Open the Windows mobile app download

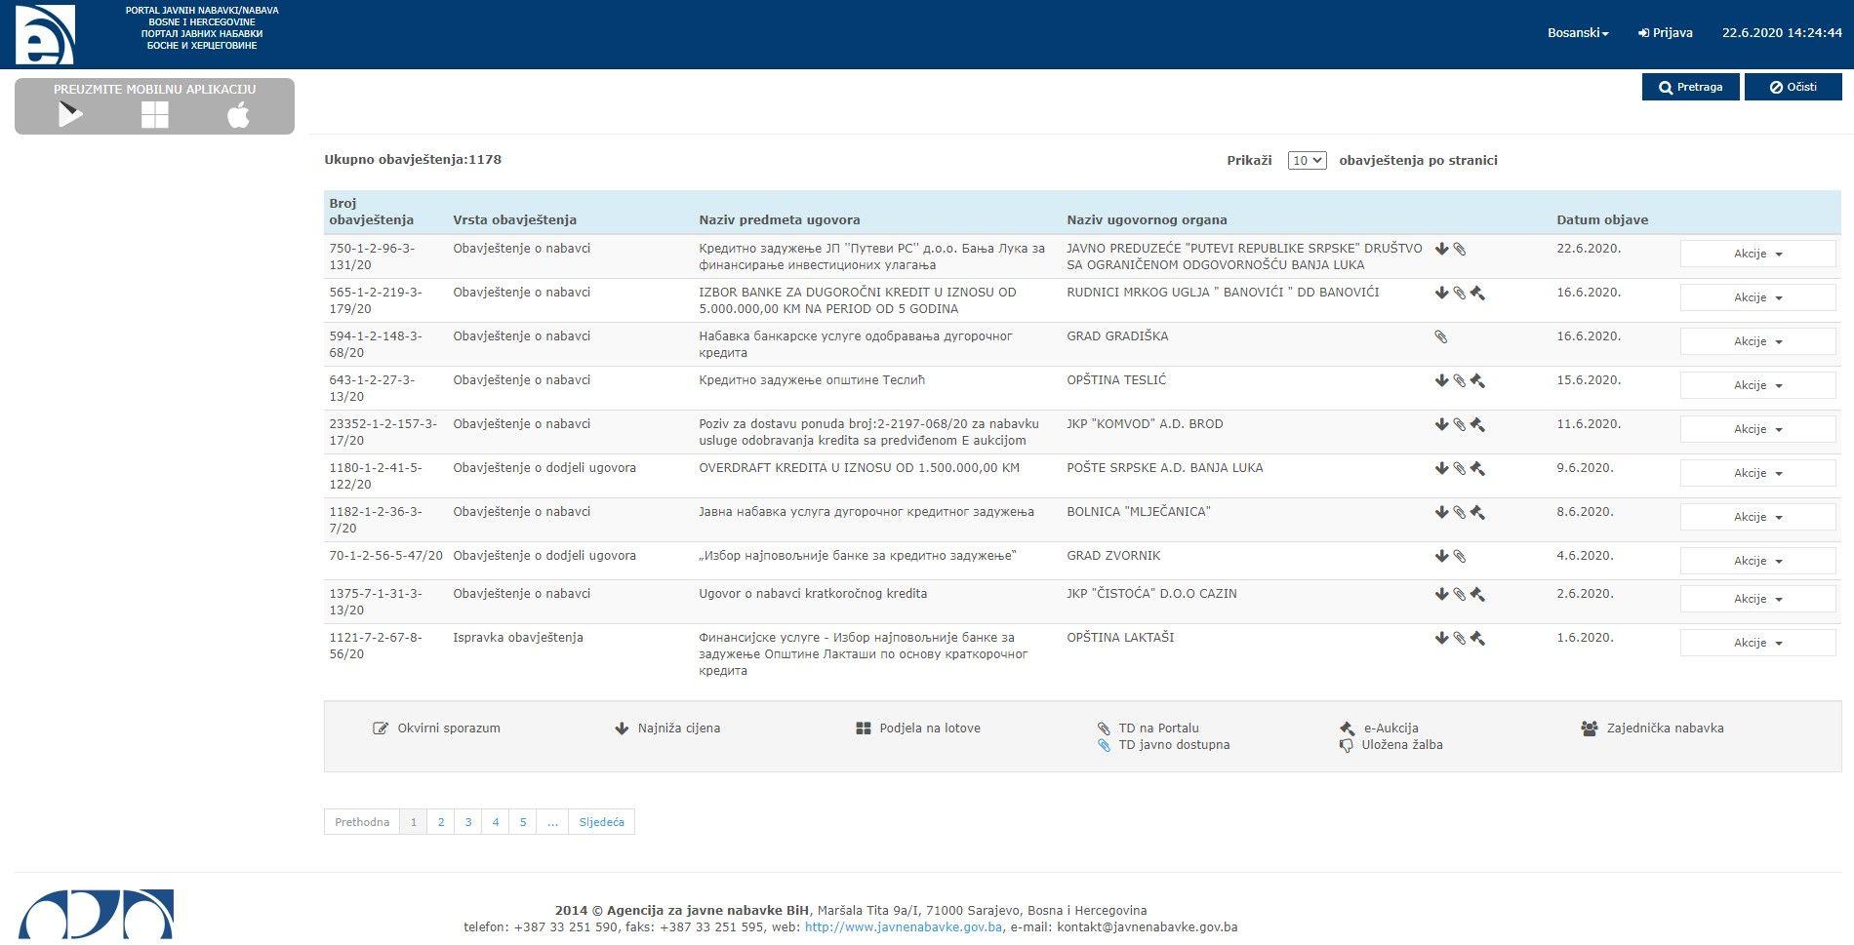tap(154, 115)
